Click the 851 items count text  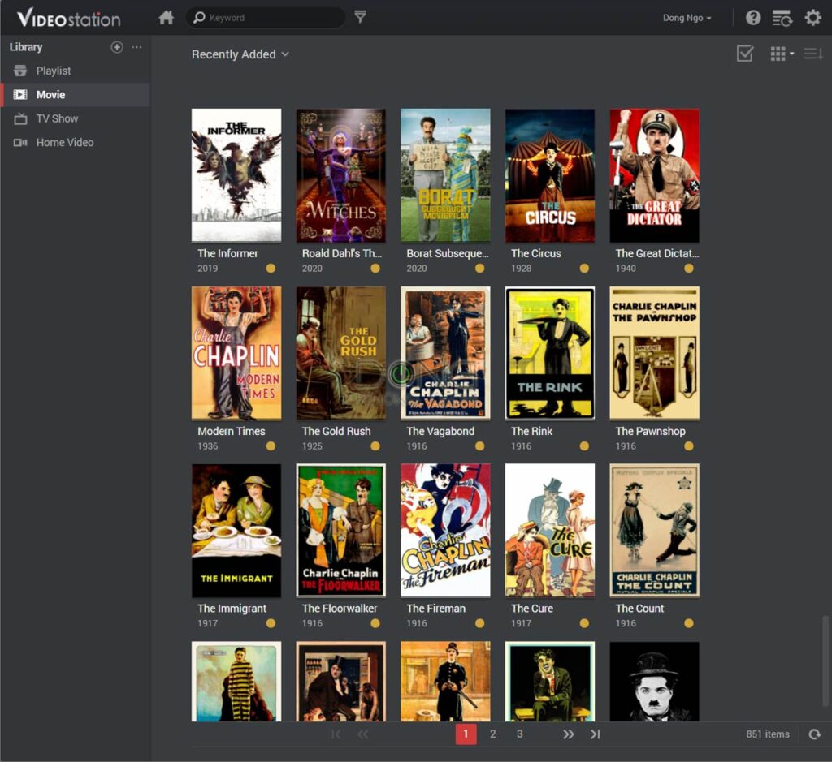tap(768, 734)
